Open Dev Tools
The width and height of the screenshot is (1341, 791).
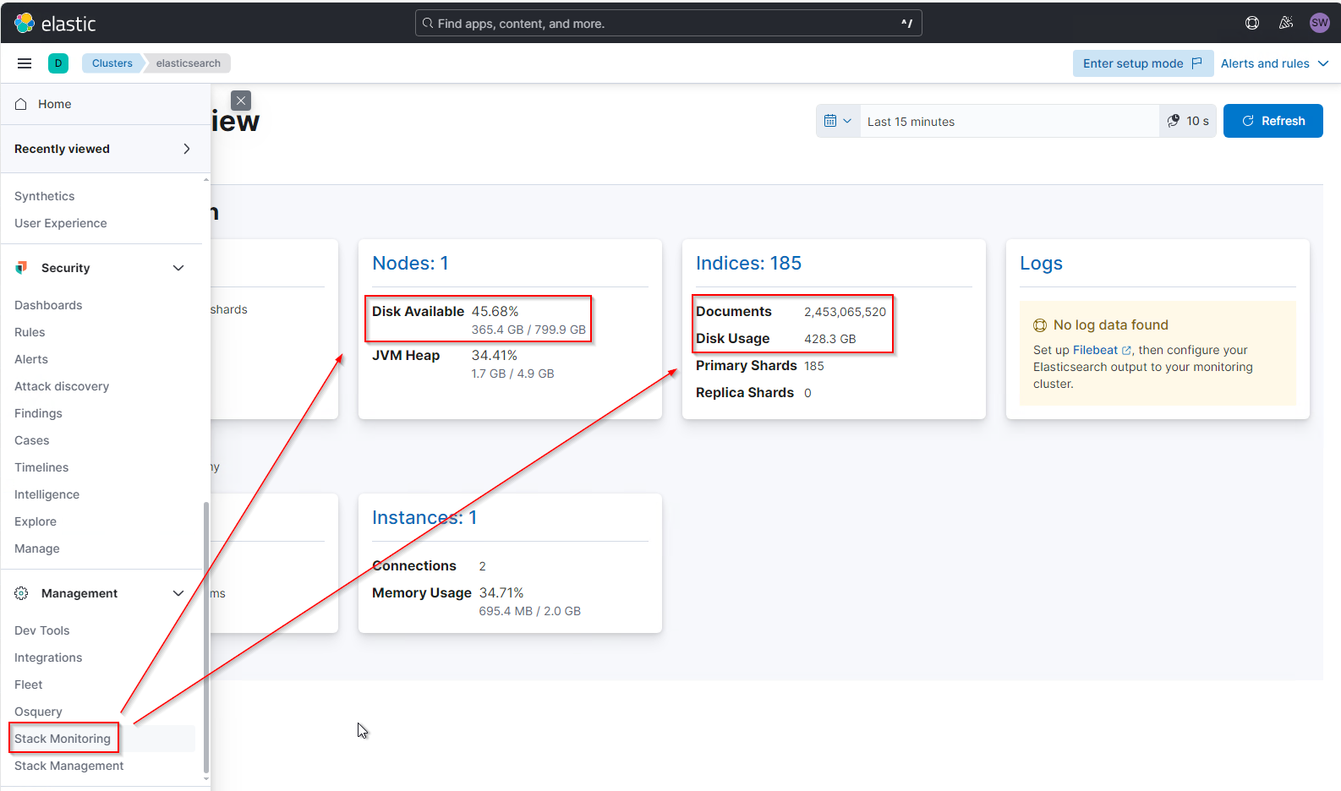pos(42,630)
